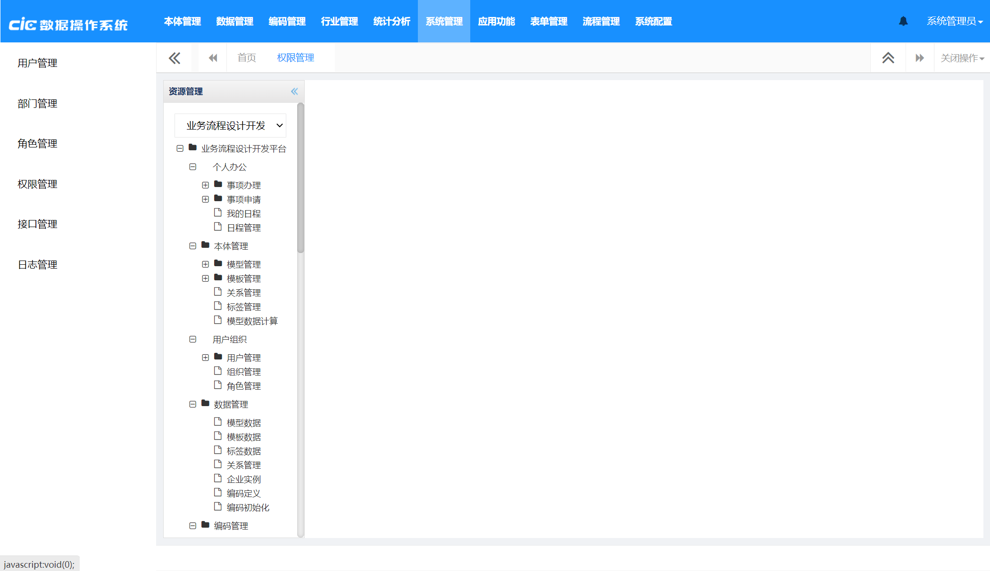Expand the 用户管理 node under 用户组织
The height and width of the screenshot is (571, 990).
pos(205,358)
